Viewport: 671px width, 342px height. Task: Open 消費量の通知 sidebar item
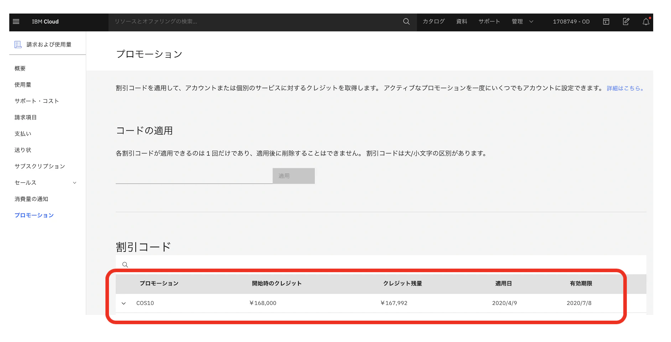point(31,199)
